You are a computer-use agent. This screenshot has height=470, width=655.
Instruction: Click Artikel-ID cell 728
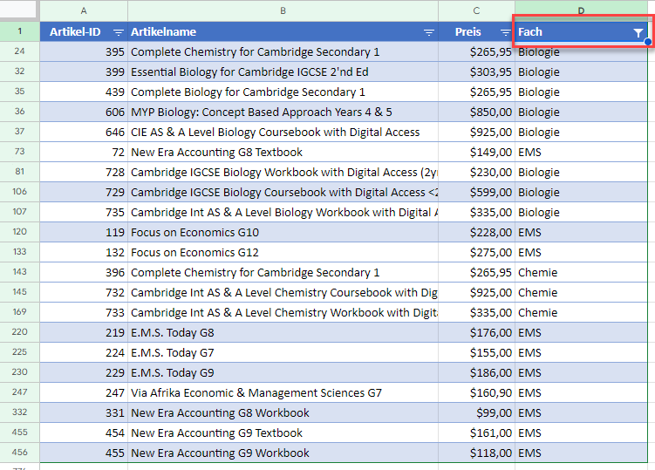tap(84, 172)
